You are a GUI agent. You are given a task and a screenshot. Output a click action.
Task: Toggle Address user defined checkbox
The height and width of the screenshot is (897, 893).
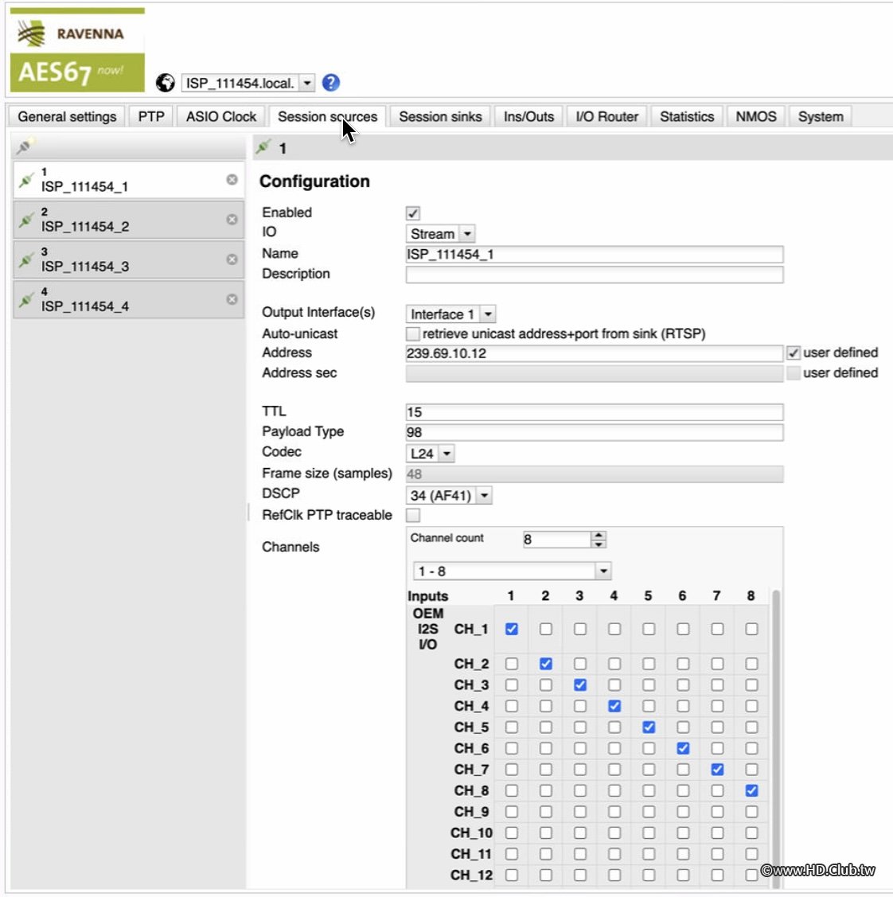(793, 353)
